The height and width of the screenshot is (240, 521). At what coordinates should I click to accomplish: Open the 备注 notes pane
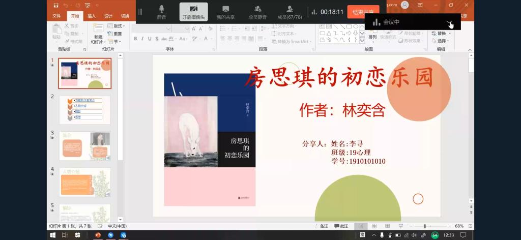pyautogui.click(x=322, y=226)
